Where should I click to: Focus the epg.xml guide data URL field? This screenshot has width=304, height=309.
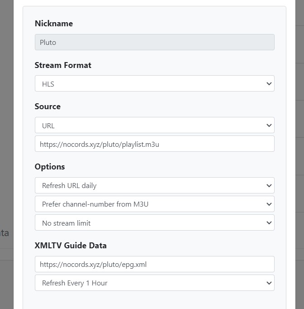154,264
